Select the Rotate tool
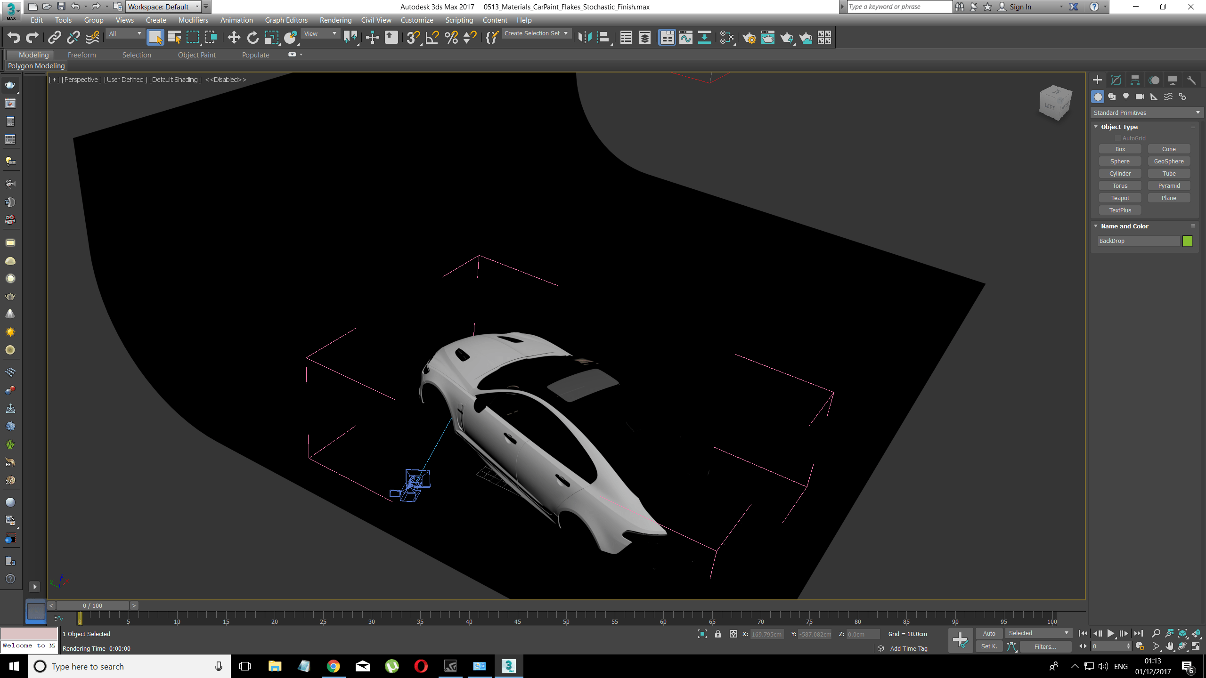Viewport: 1206px width, 678px height. coord(253,38)
